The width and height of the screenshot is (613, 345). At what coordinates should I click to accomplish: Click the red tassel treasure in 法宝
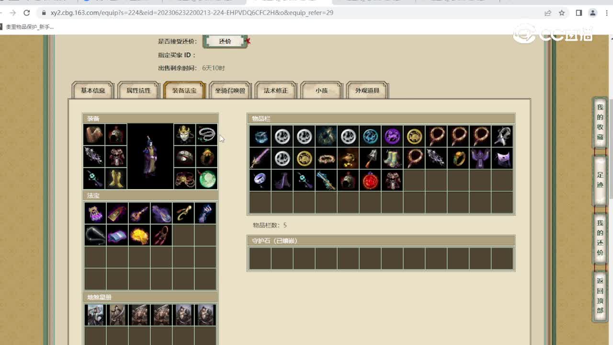161,235
